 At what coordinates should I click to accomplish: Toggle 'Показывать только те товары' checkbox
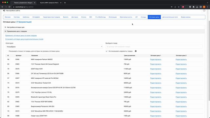click(7, 51)
